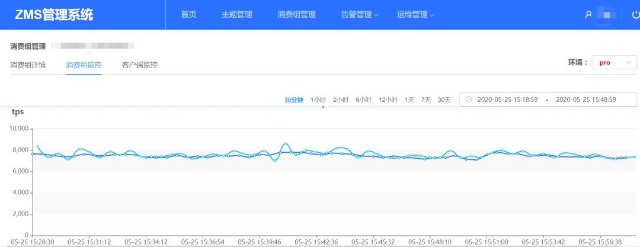Expand the 告警管理 dropdown menu
The width and height of the screenshot is (640, 247).
(360, 15)
